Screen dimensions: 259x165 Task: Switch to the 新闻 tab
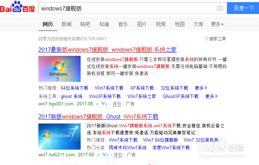click(66, 24)
